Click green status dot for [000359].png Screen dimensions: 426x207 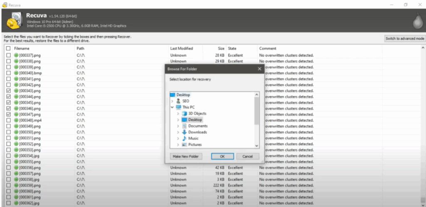click(16, 185)
